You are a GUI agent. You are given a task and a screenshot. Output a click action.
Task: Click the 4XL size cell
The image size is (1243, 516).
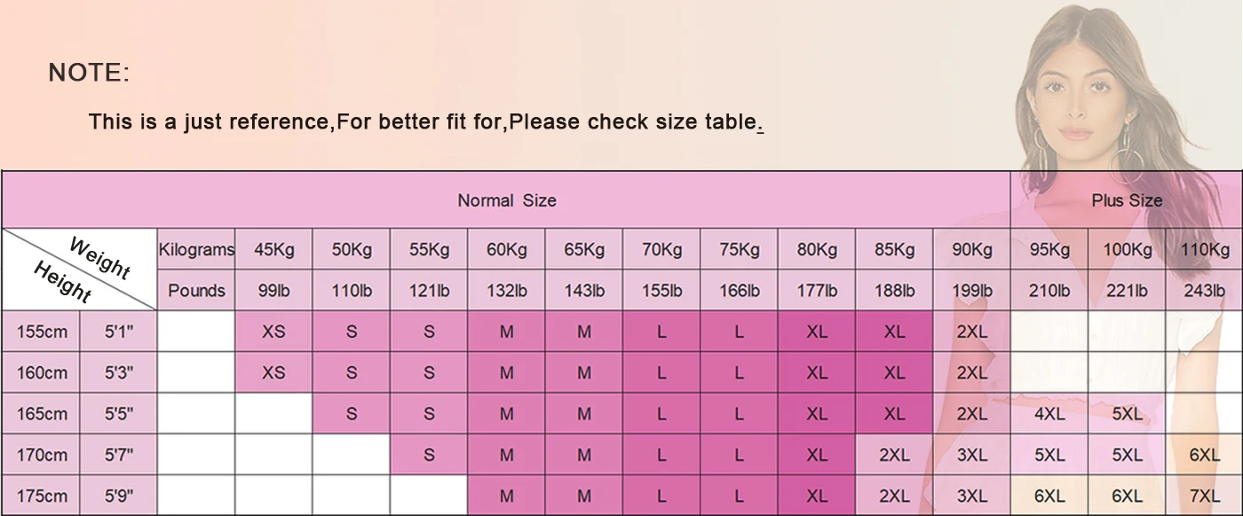pyautogui.click(x=1049, y=414)
